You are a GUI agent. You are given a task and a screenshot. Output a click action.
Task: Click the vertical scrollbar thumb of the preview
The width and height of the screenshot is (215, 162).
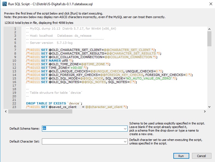pyautogui.click(x=209, y=39)
